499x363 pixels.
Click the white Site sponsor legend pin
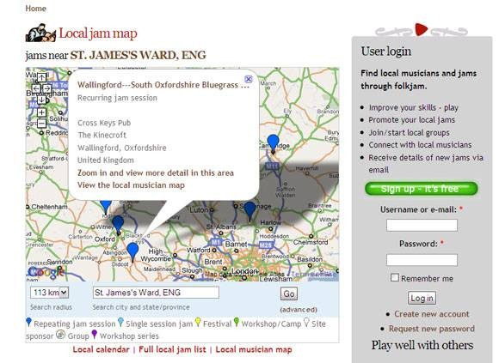click(306, 323)
